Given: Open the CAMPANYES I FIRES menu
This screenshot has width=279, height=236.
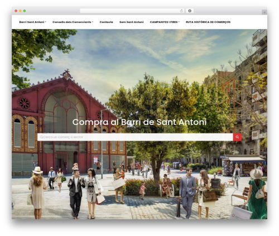Looking at the screenshot, I should tap(163, 22).
